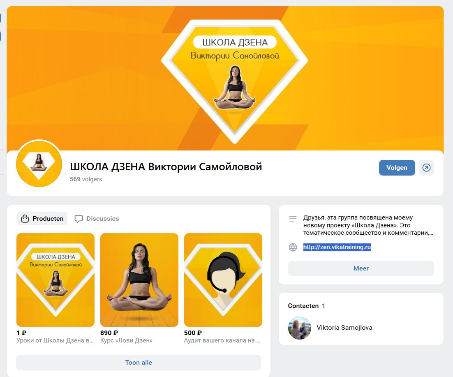453x377 pixels.
Task: Select the product title "Аудит вашего канала на ..."
Action: 222,340
